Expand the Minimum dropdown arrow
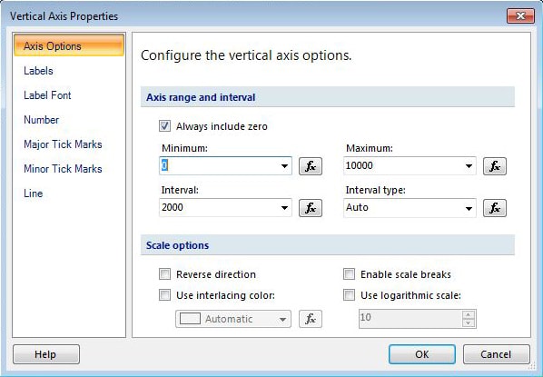 [x=284, y=166]
